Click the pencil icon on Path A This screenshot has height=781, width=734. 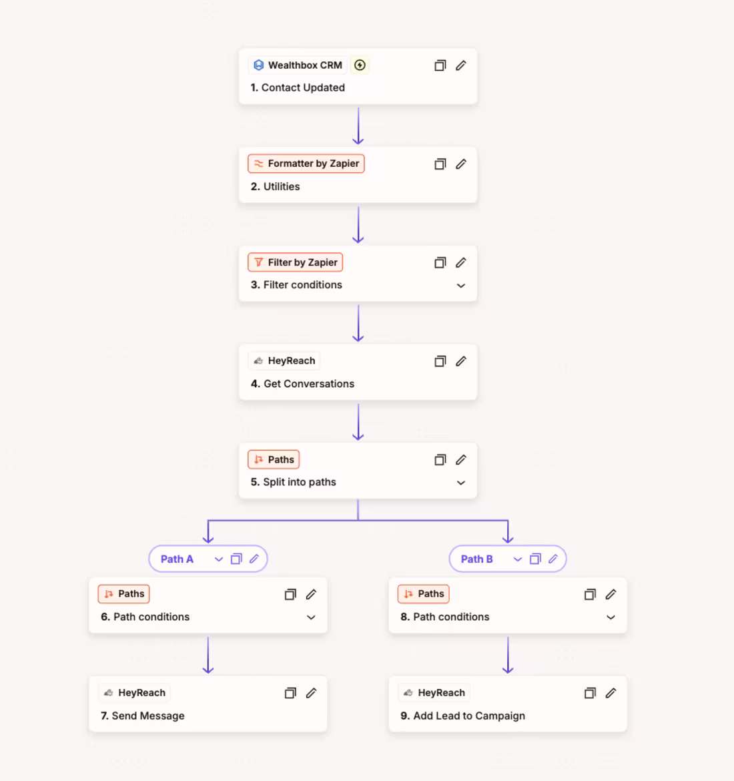[x=254, y=559]
